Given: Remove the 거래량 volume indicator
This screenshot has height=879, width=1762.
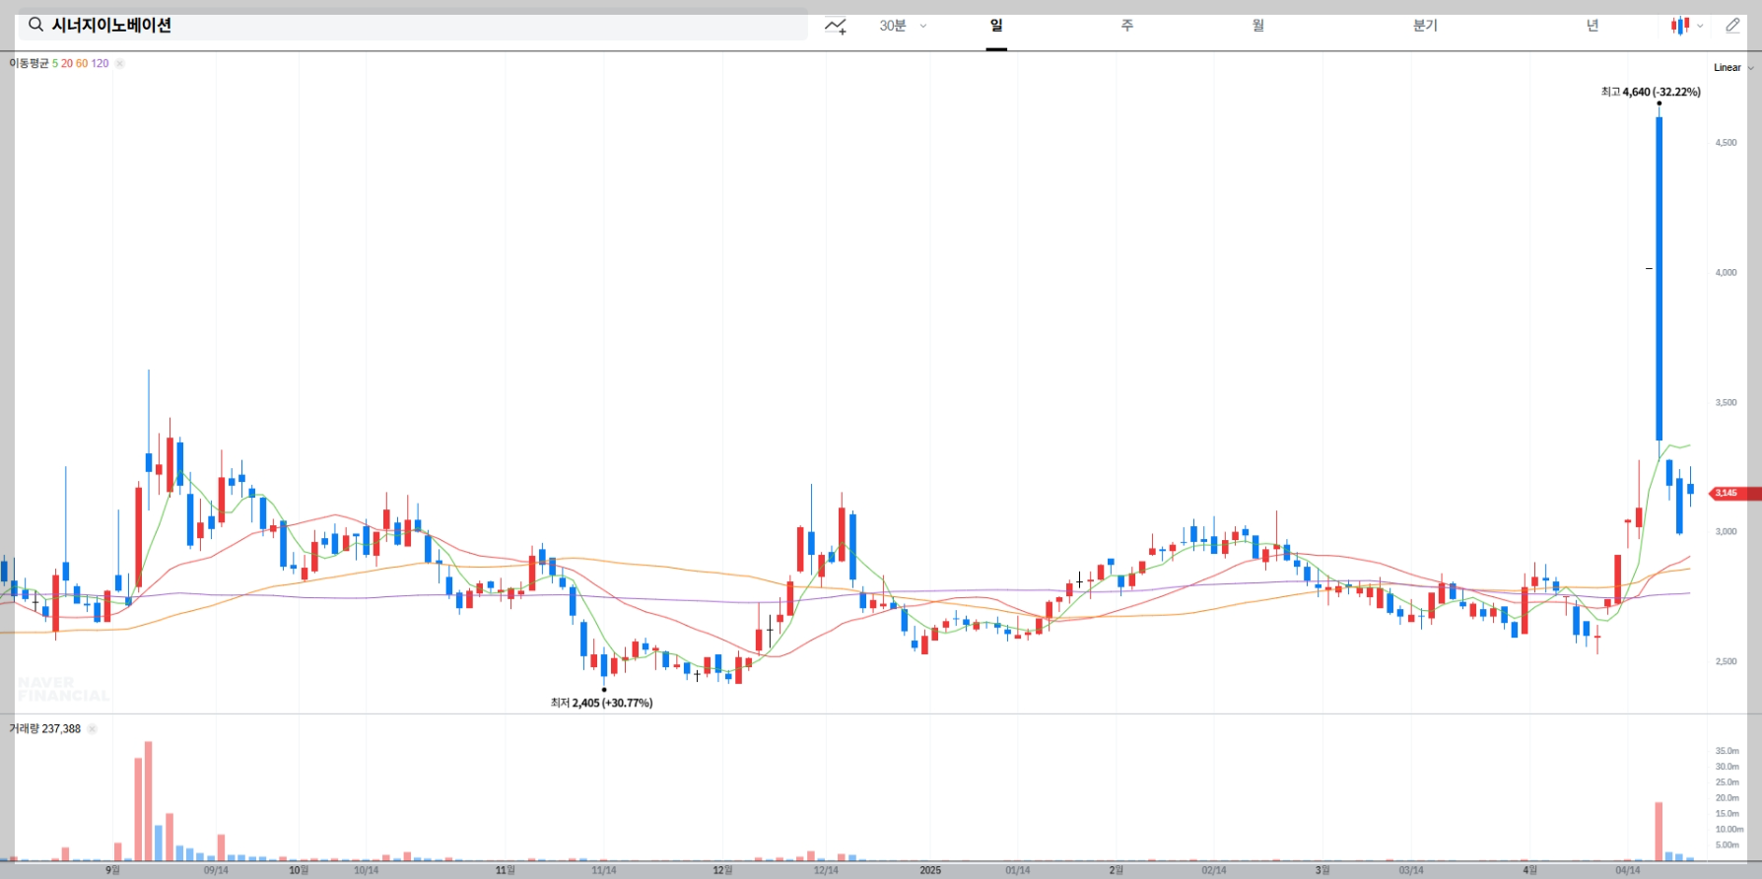Looking at the screenshot, I should click(x=92, y=729).
